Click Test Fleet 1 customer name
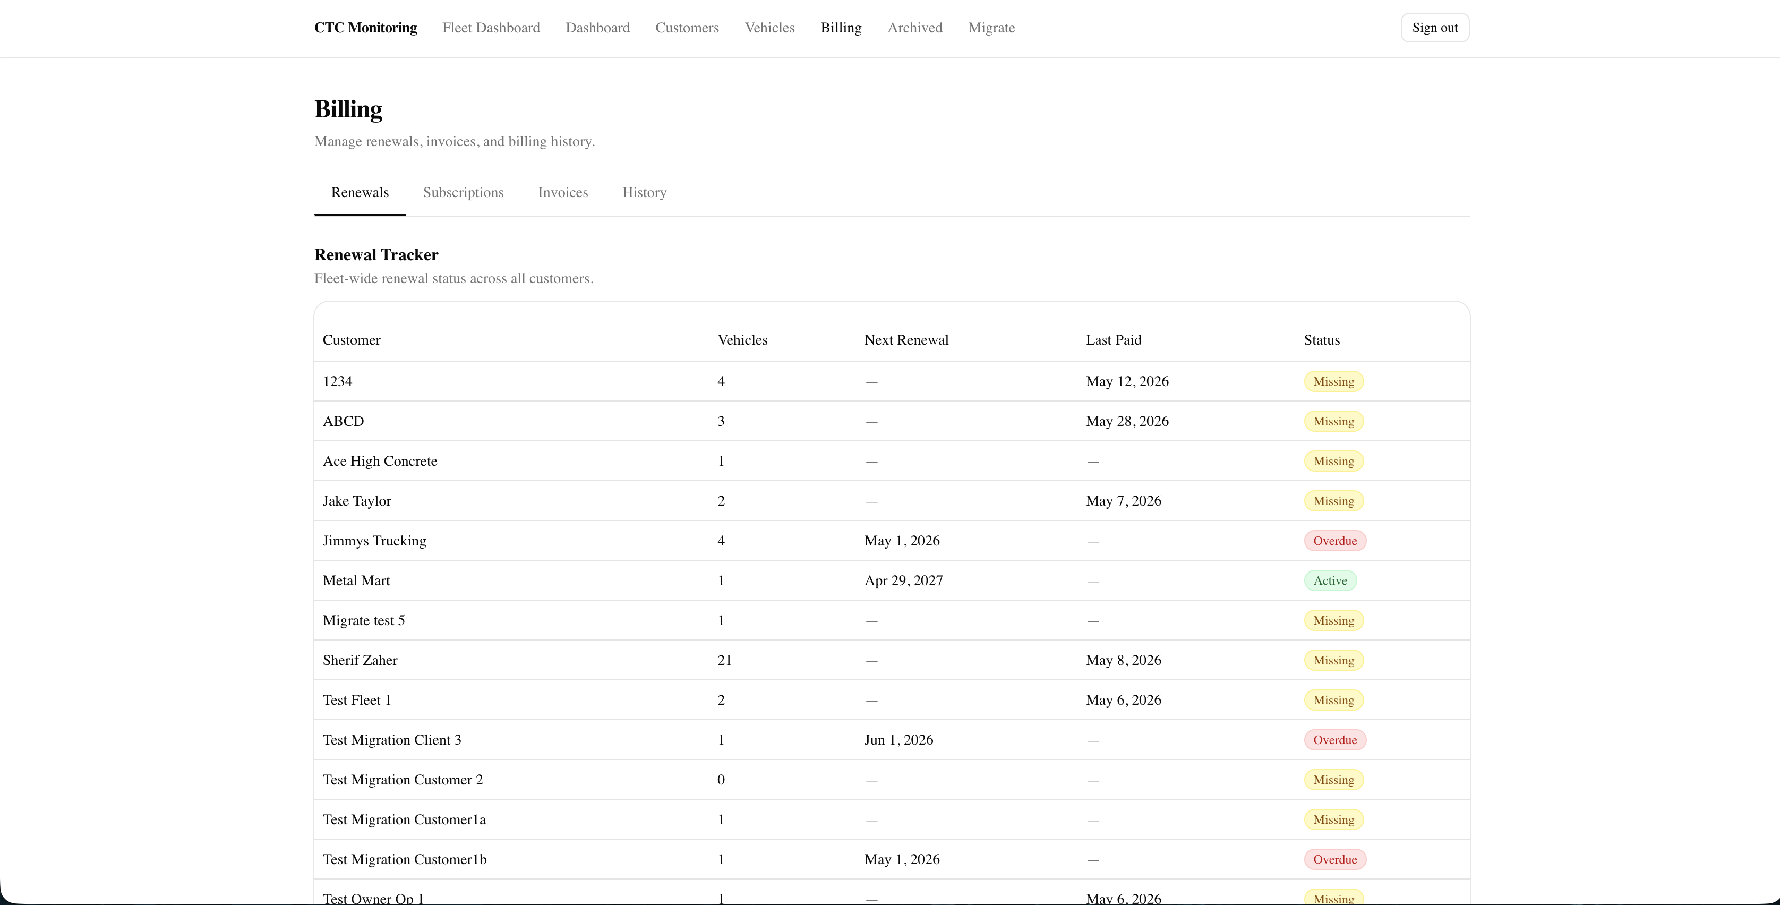Screen dimensions: 1780x905 [356, 700]
